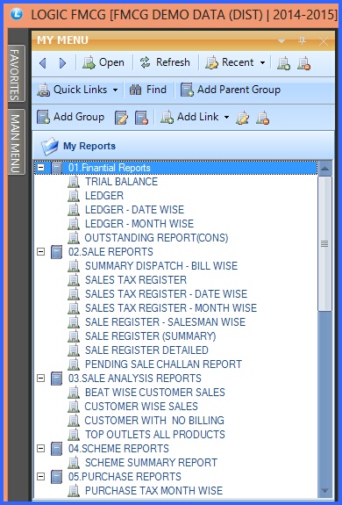Viewport: 342px width, 505px height.
Task: Refresh the My Menu list
Action: click(165, 62)
